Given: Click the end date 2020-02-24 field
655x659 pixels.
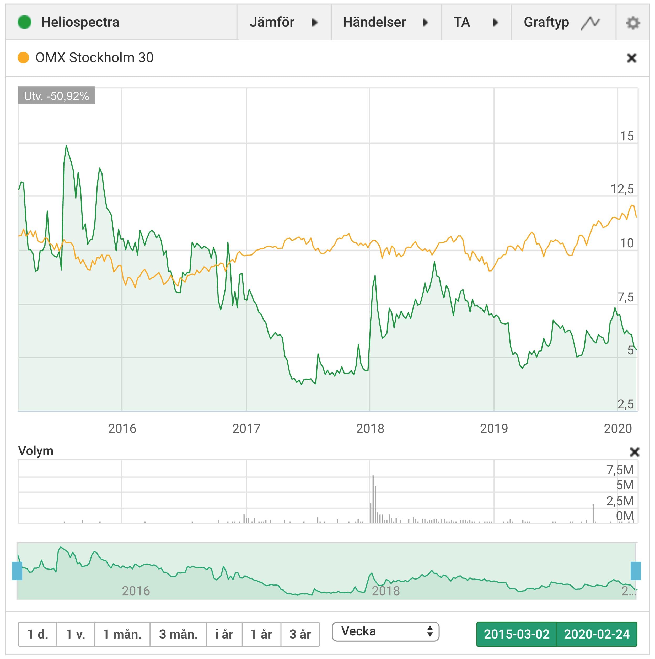Looking at the screenshot, I should tap(597, 634).
